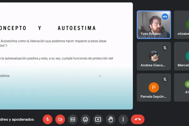The height and width of the screenshot is (126, 189).
Task: Click the green b avatar tile
Action: [181, 88]
